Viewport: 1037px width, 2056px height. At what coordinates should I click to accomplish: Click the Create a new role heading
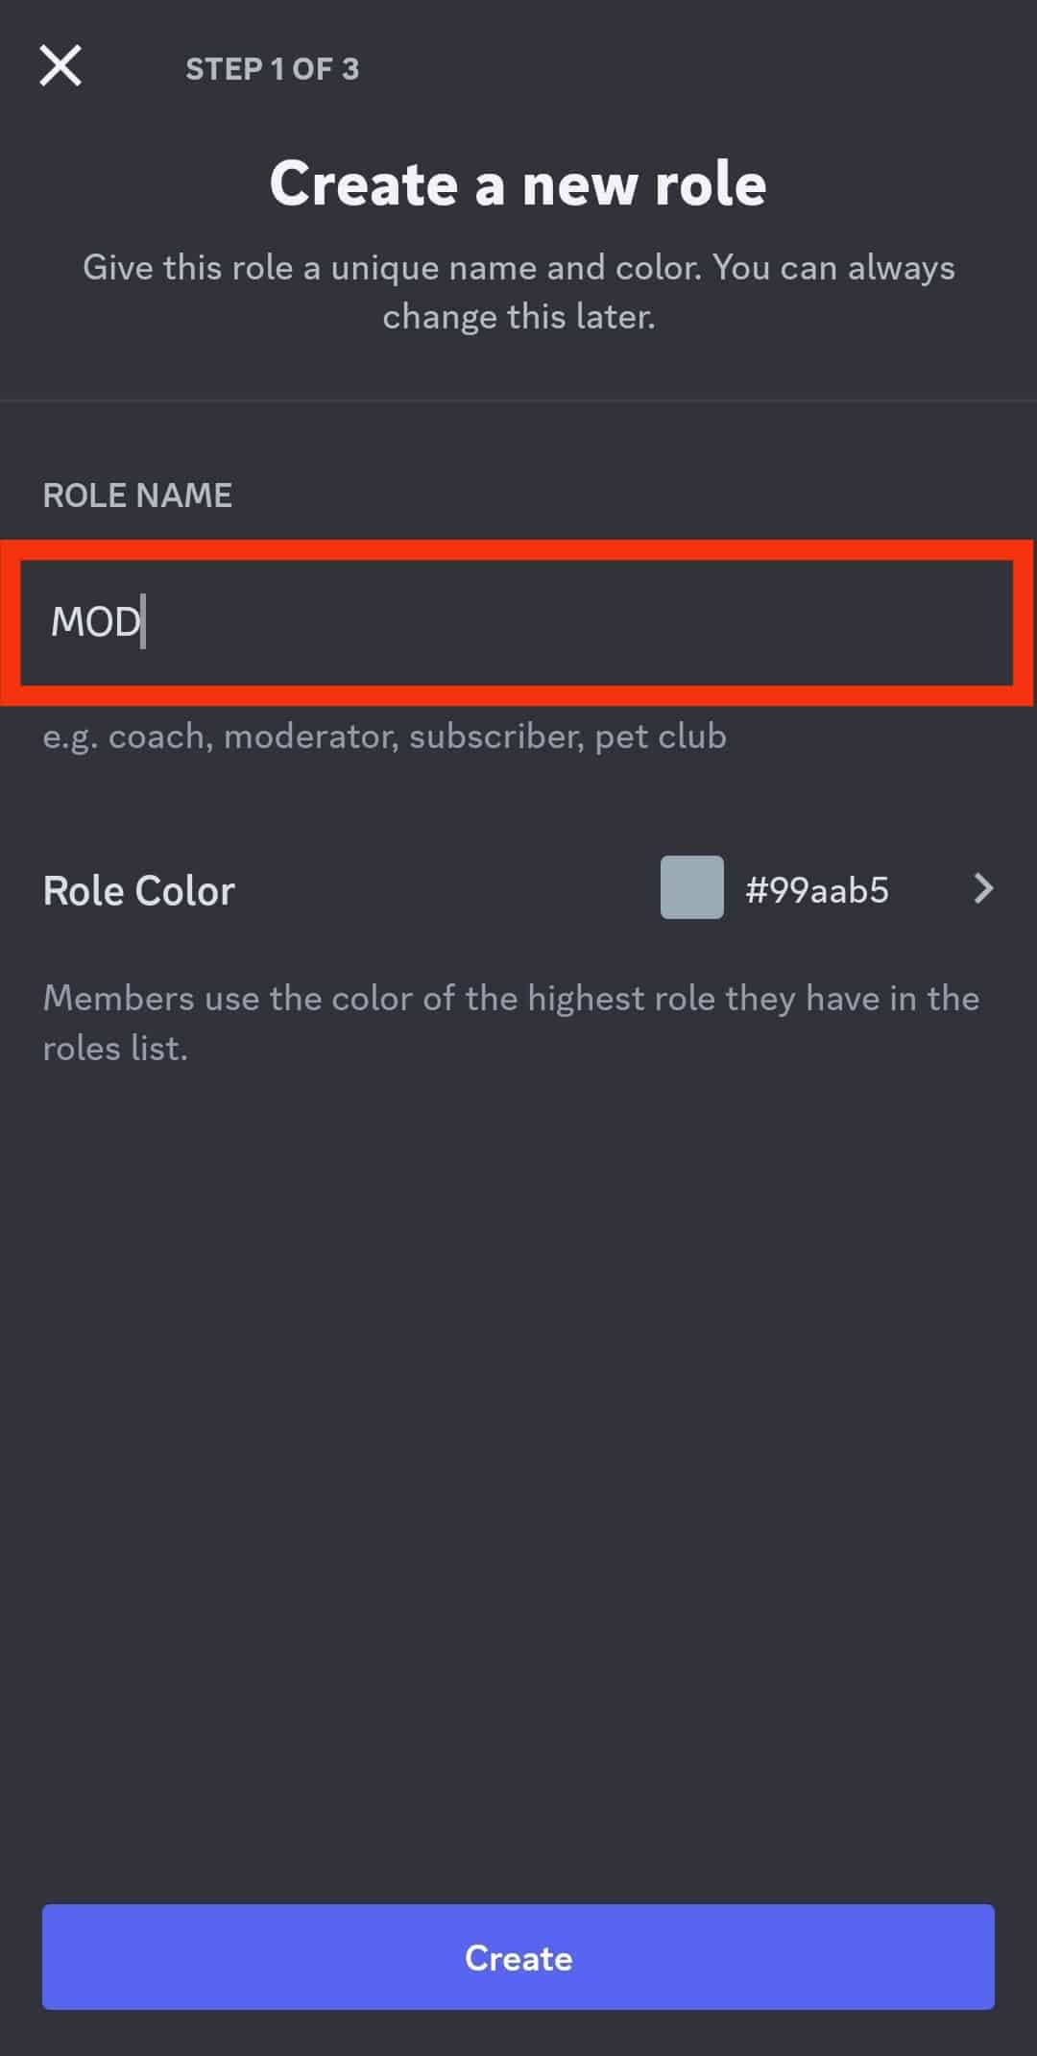pos(518,183)
